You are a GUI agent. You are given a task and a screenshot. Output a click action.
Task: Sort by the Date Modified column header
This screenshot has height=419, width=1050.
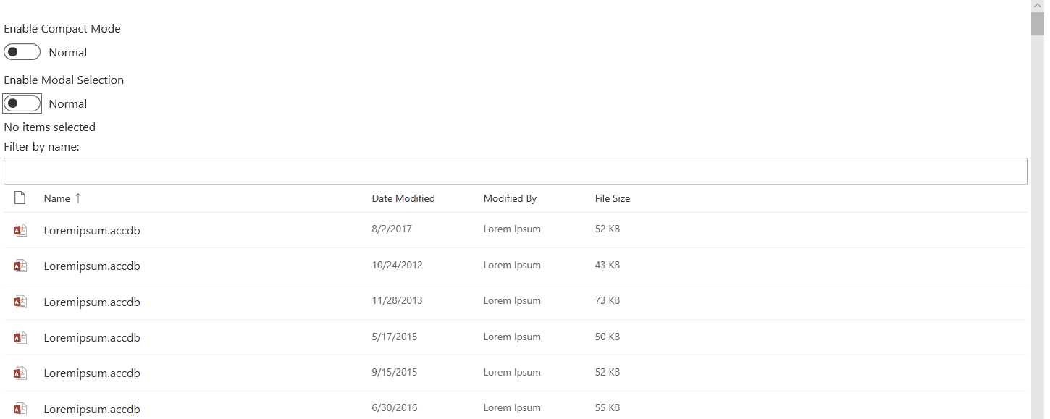pyautogui.click(x=403, y=198)
